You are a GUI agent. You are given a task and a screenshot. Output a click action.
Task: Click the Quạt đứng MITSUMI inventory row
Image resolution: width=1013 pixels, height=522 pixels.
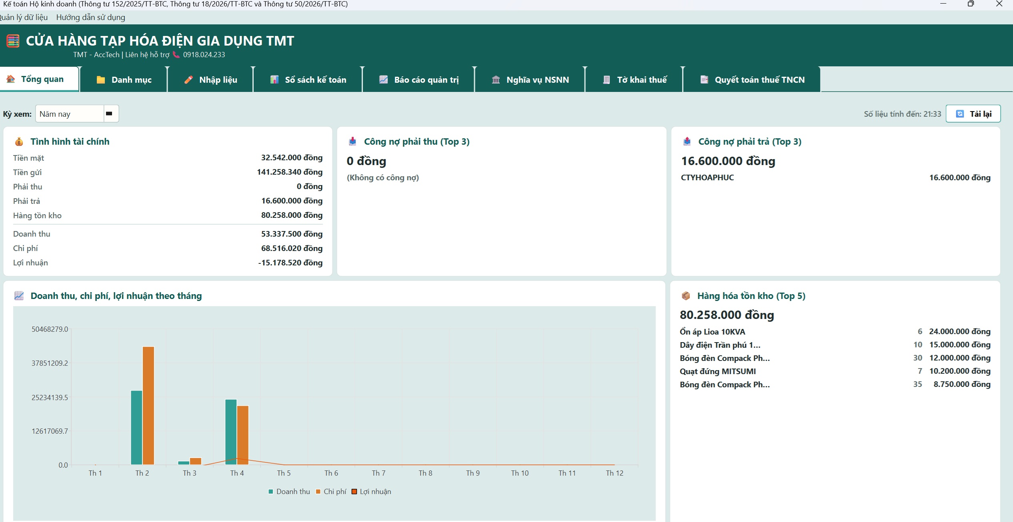pyautogui.click(x=835, y=371)
